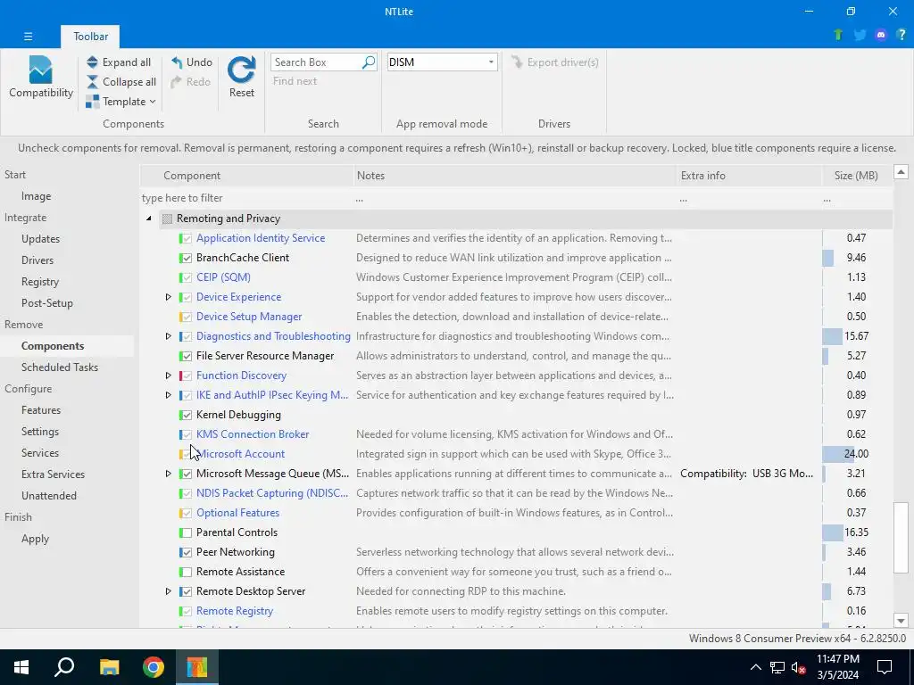
Task: Check Parental Controls
Action: [186, 532]
